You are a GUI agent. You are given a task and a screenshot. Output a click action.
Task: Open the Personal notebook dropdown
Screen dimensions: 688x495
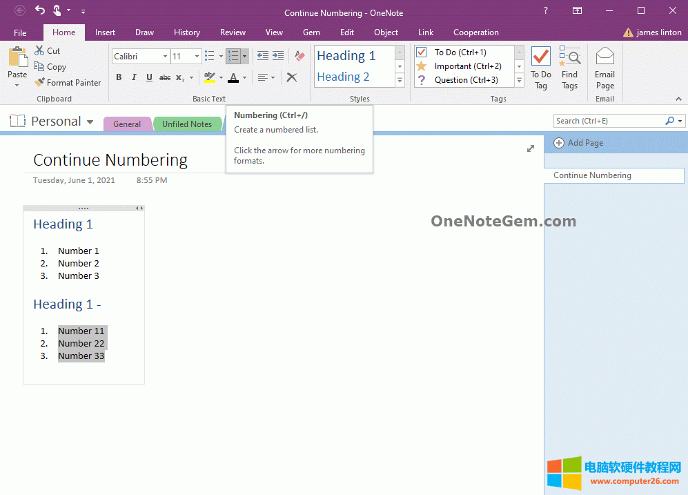90,121
